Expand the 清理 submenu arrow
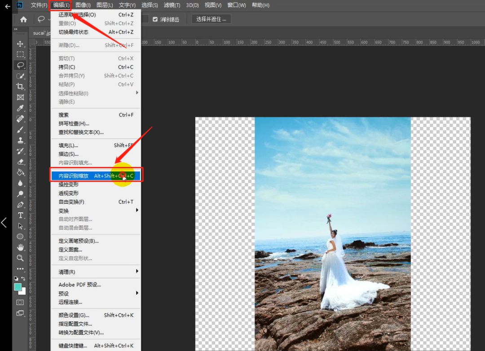This screenshot has height=351, width=485. (x=137, y=271)
